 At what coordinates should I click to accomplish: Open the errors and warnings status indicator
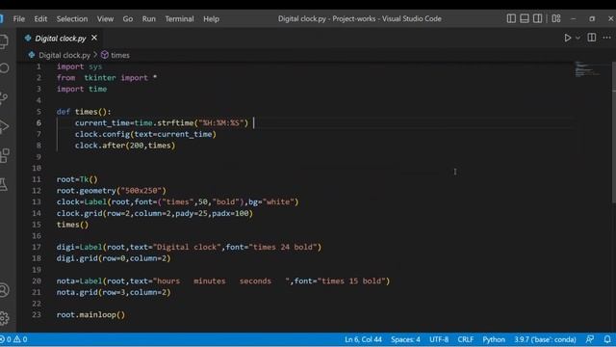click(14, 339)
